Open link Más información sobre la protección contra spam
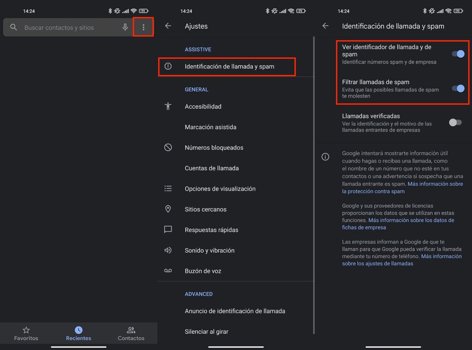Screen dimensions: 472x350 [402, 187]
